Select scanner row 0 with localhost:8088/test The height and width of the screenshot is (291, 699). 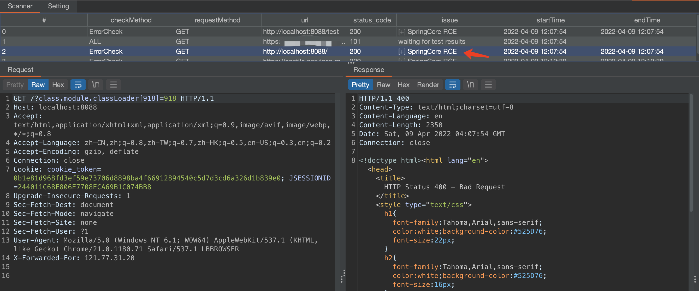301,32
